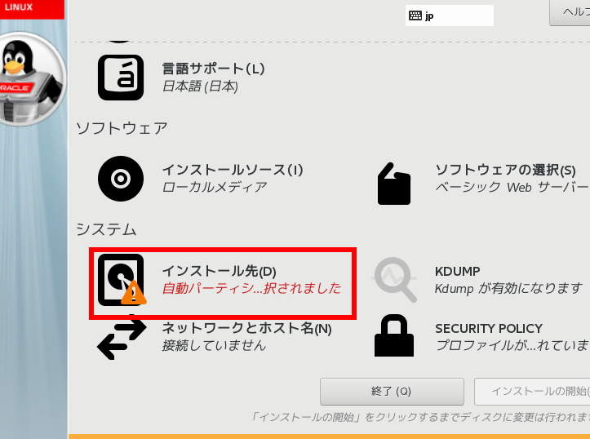Open the KDUMP configuration label

click(x=457, y=271)
